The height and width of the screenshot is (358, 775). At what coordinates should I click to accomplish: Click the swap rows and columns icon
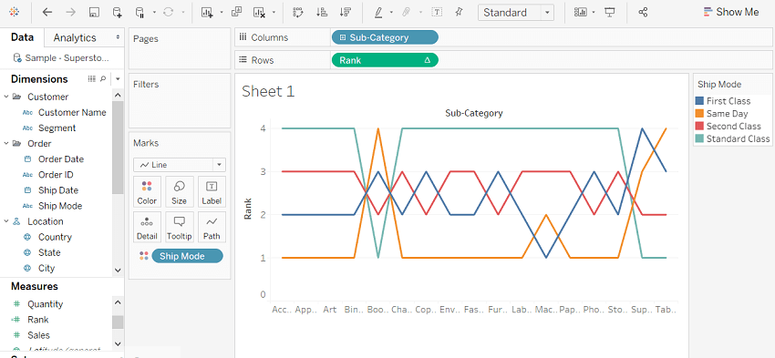pyautogui.click(x=297, y=13)
